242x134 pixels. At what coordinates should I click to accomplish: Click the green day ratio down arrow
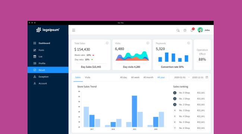coord(92,60)
